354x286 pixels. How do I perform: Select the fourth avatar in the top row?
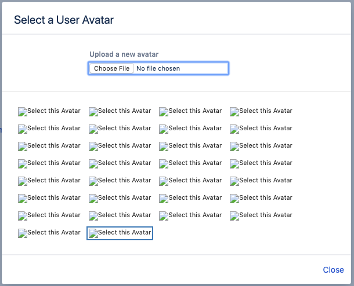point(261,112)
